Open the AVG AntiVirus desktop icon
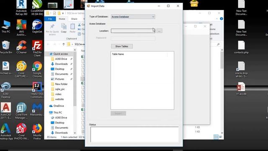 (x=21, y=28)
